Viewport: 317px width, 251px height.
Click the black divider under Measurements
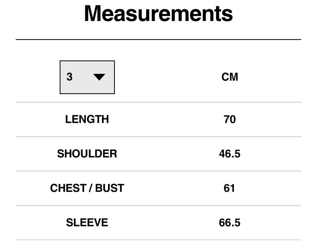[x=158, y=40]
